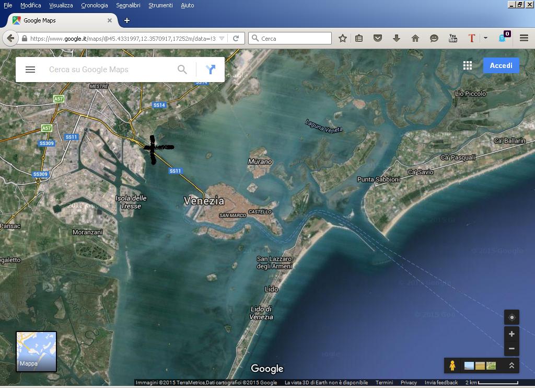Open the Segnalibri menu

coord(128,5)
